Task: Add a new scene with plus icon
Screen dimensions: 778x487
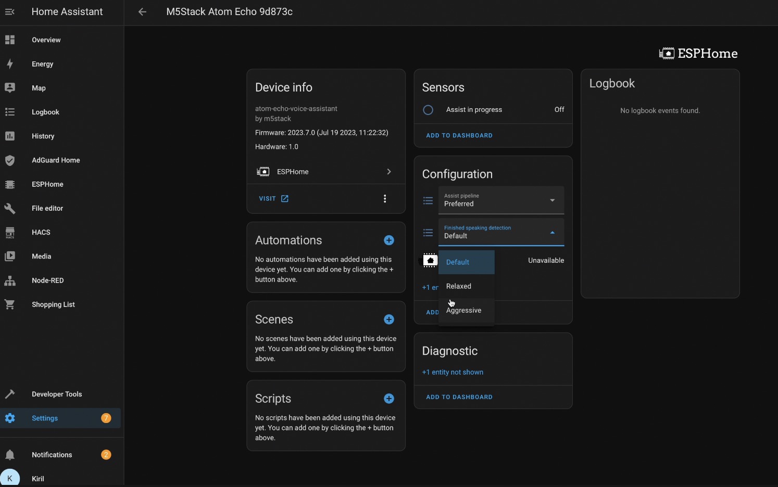Action: [x=389, y=319]
